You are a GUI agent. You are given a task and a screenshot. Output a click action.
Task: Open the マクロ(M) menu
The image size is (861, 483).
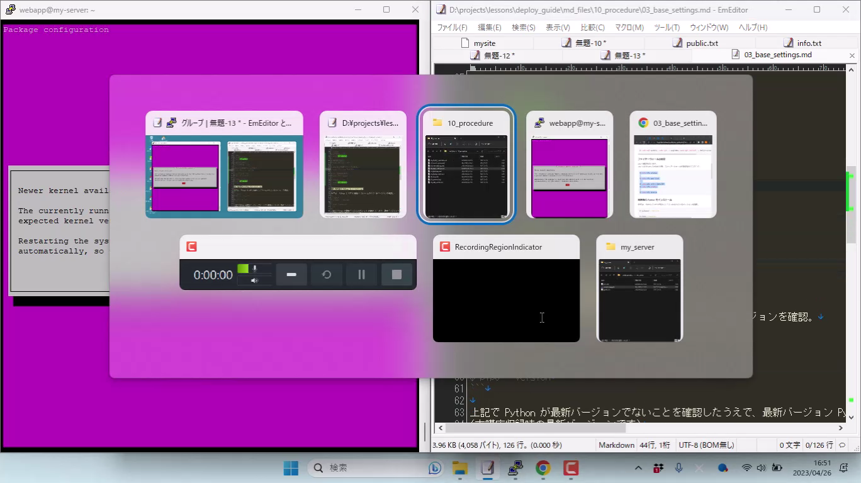tap(629, 28)
